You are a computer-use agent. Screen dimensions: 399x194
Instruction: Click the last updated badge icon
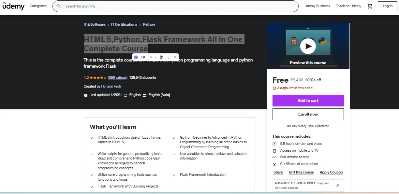tap(86, 95)
